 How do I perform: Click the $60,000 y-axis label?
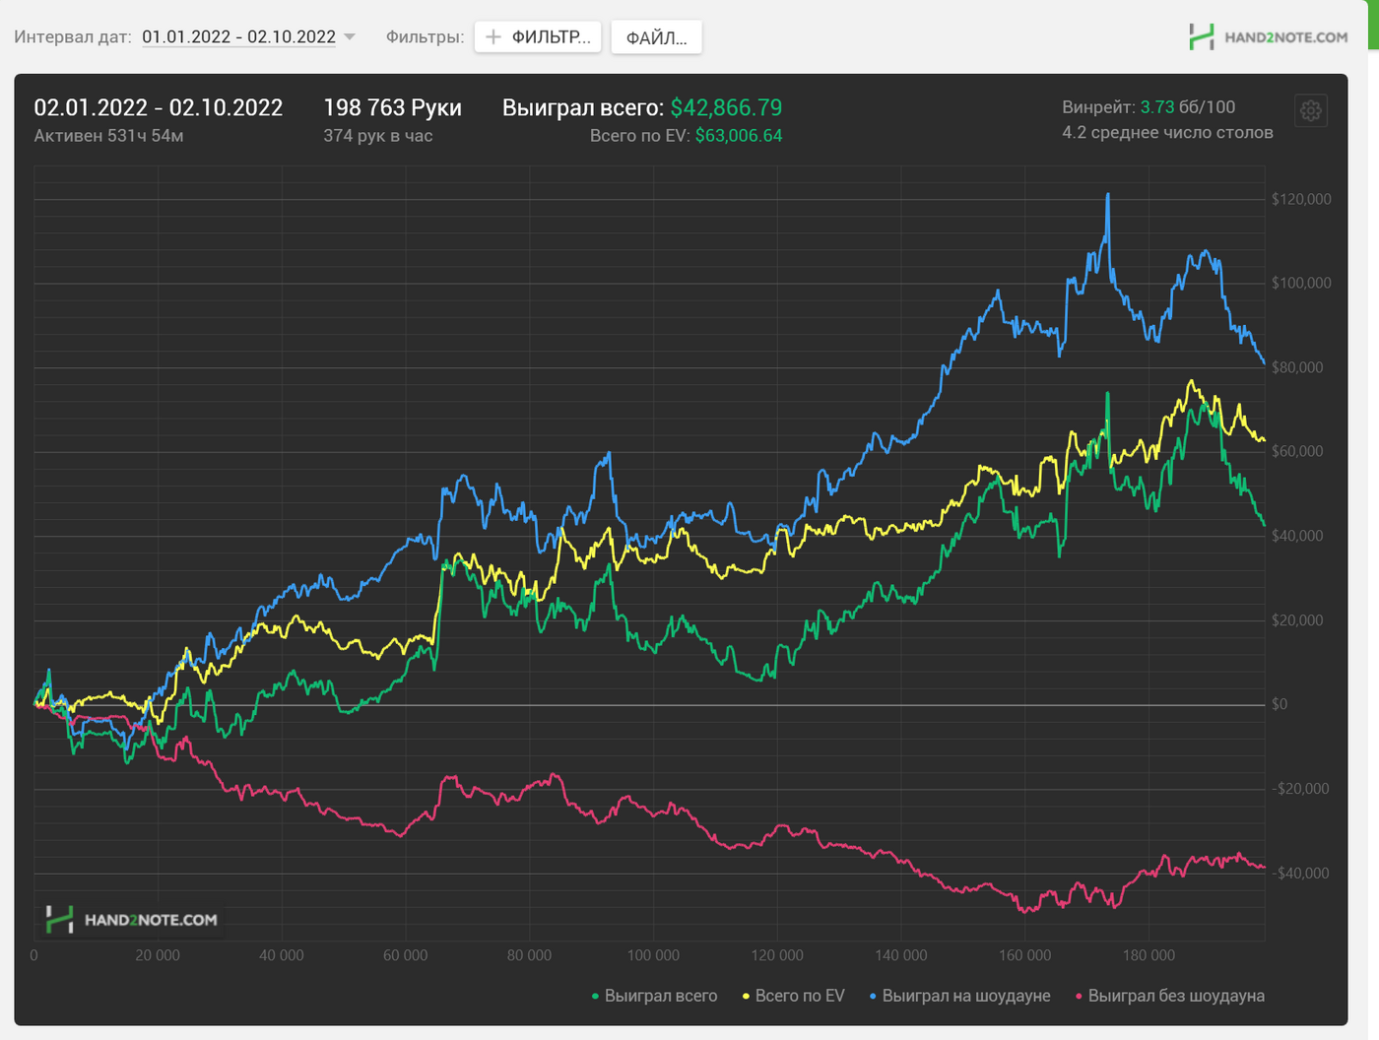point(1297,451)
